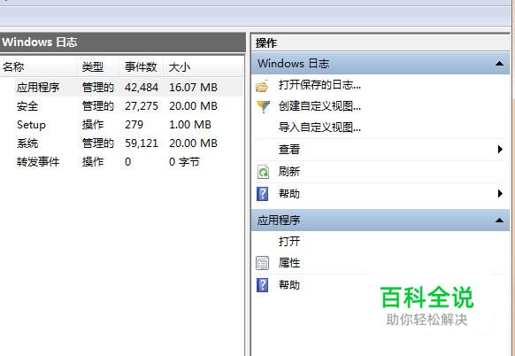
Task: Choose 创建自定义视图... action
Action: tap(319, 106)
